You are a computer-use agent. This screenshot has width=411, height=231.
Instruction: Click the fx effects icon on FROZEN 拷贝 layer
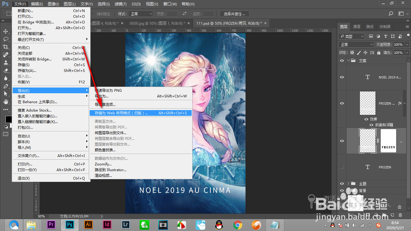pyautogui.click(x=400, y=103)
